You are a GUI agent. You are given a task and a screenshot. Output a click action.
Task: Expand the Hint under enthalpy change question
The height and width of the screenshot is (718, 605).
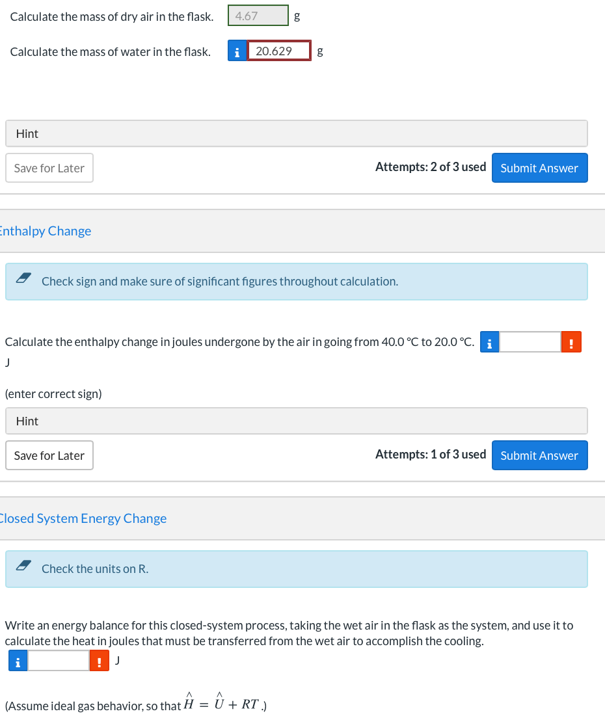coord(296,421)
